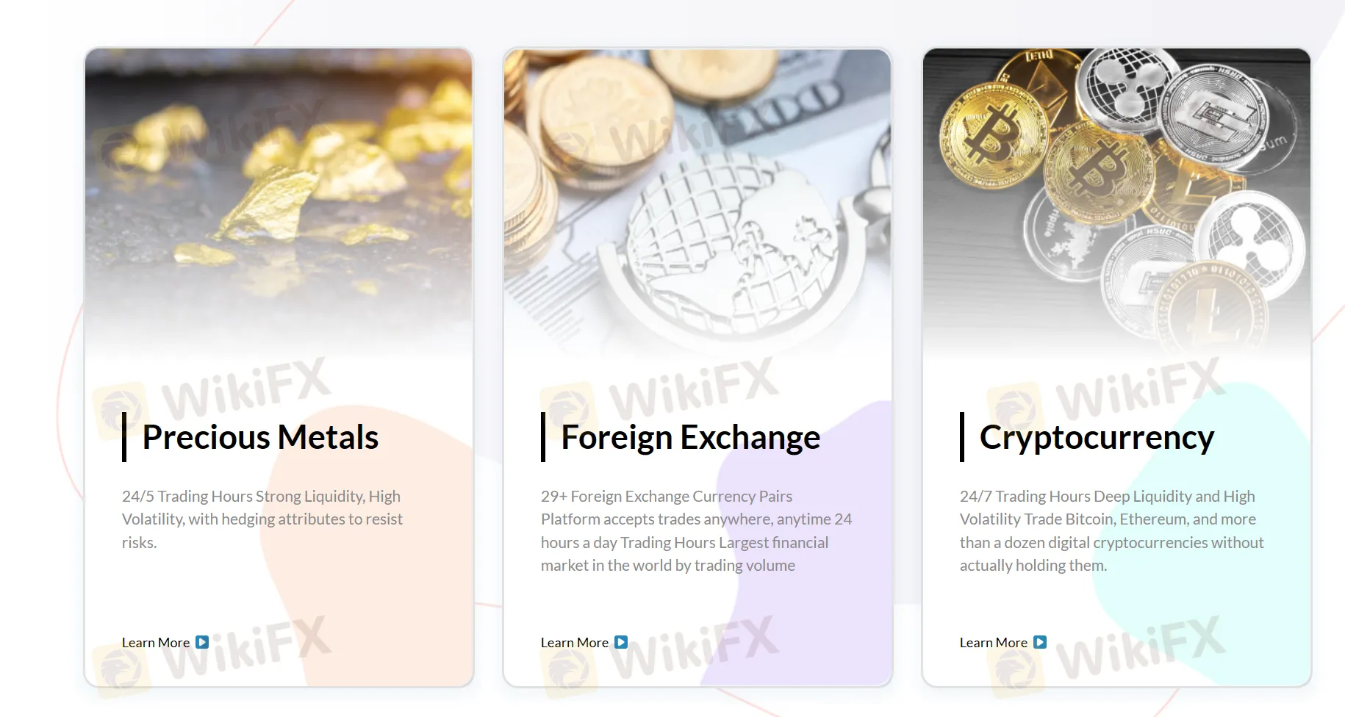Viewport: 1345px width, 717px height.
Task: Click the Foreign Exchange heading
Action: coord(691,438)
